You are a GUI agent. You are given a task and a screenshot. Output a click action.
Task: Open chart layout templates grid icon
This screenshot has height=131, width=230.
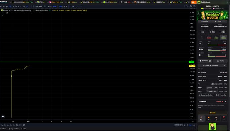click(45, 6)
